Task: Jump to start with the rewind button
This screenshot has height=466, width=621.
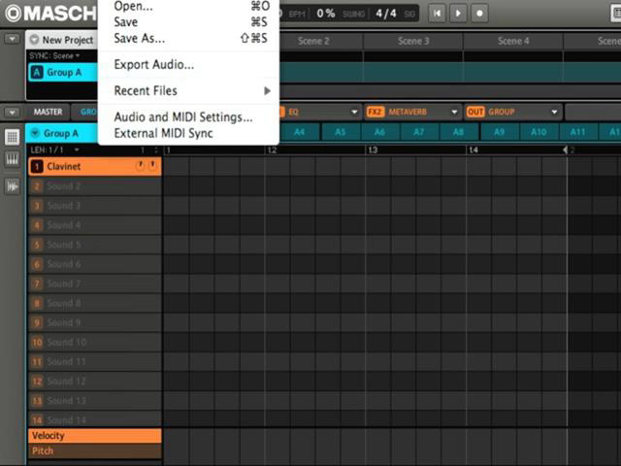Action: click(x=437, y=13)
